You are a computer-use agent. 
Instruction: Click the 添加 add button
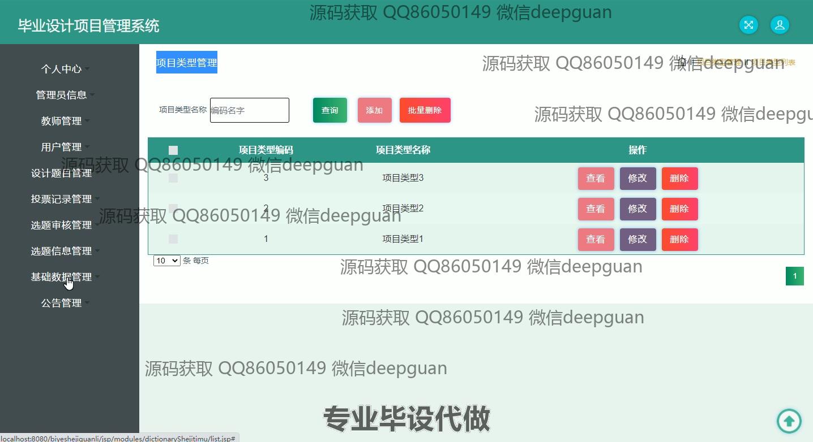coord(374,110)
